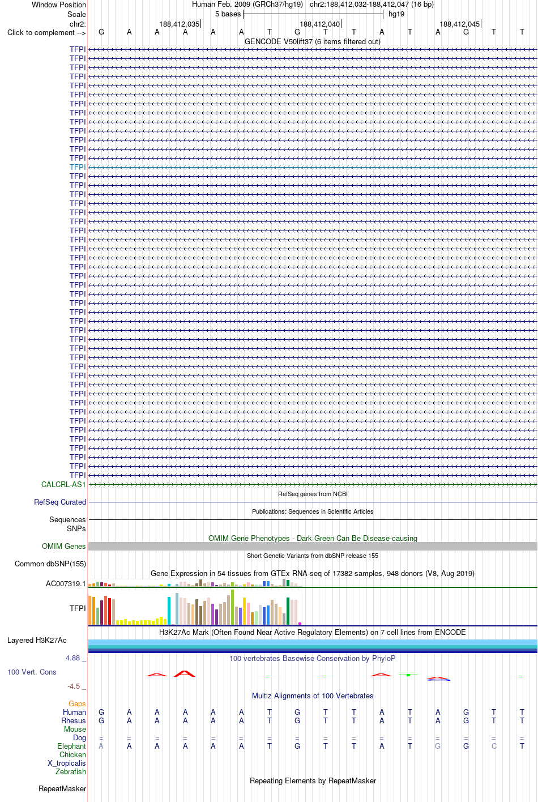Open the GENCODE V50lift37 track title
This screenshot has width=538, height=802.
tap(313, 41)
